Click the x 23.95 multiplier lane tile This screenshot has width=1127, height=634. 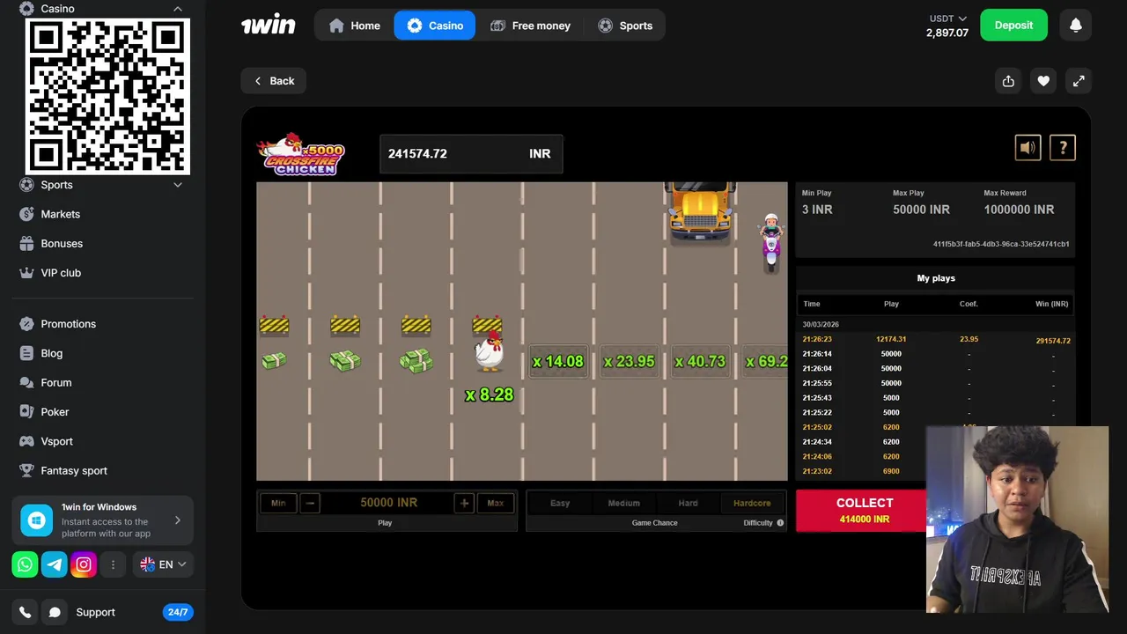(630, 361)
